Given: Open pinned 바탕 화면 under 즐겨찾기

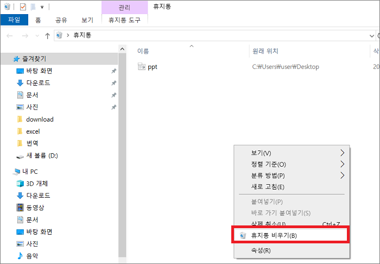Looking at the screenshot, I should pyautogui.click(x=39, y=71).
